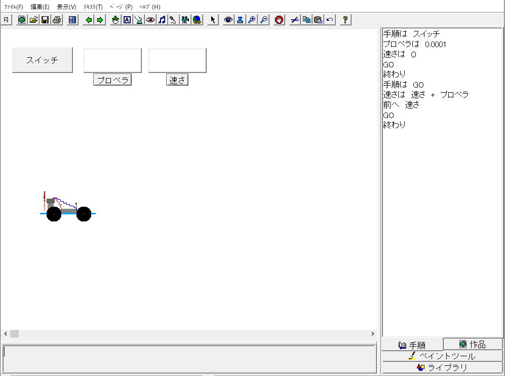Screen dimensions: 505x376
Task: Go to next page with right green arrow
Action: pyautogui.click(x=100, y=20)
